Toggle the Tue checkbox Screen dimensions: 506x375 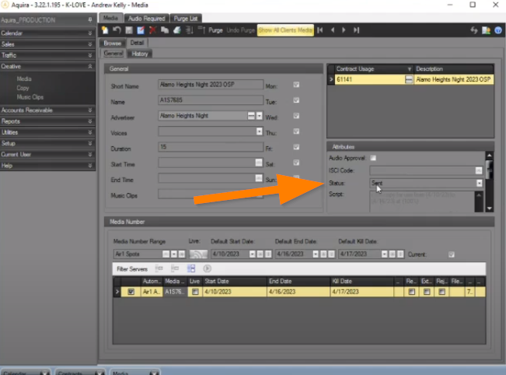point(296,100)
